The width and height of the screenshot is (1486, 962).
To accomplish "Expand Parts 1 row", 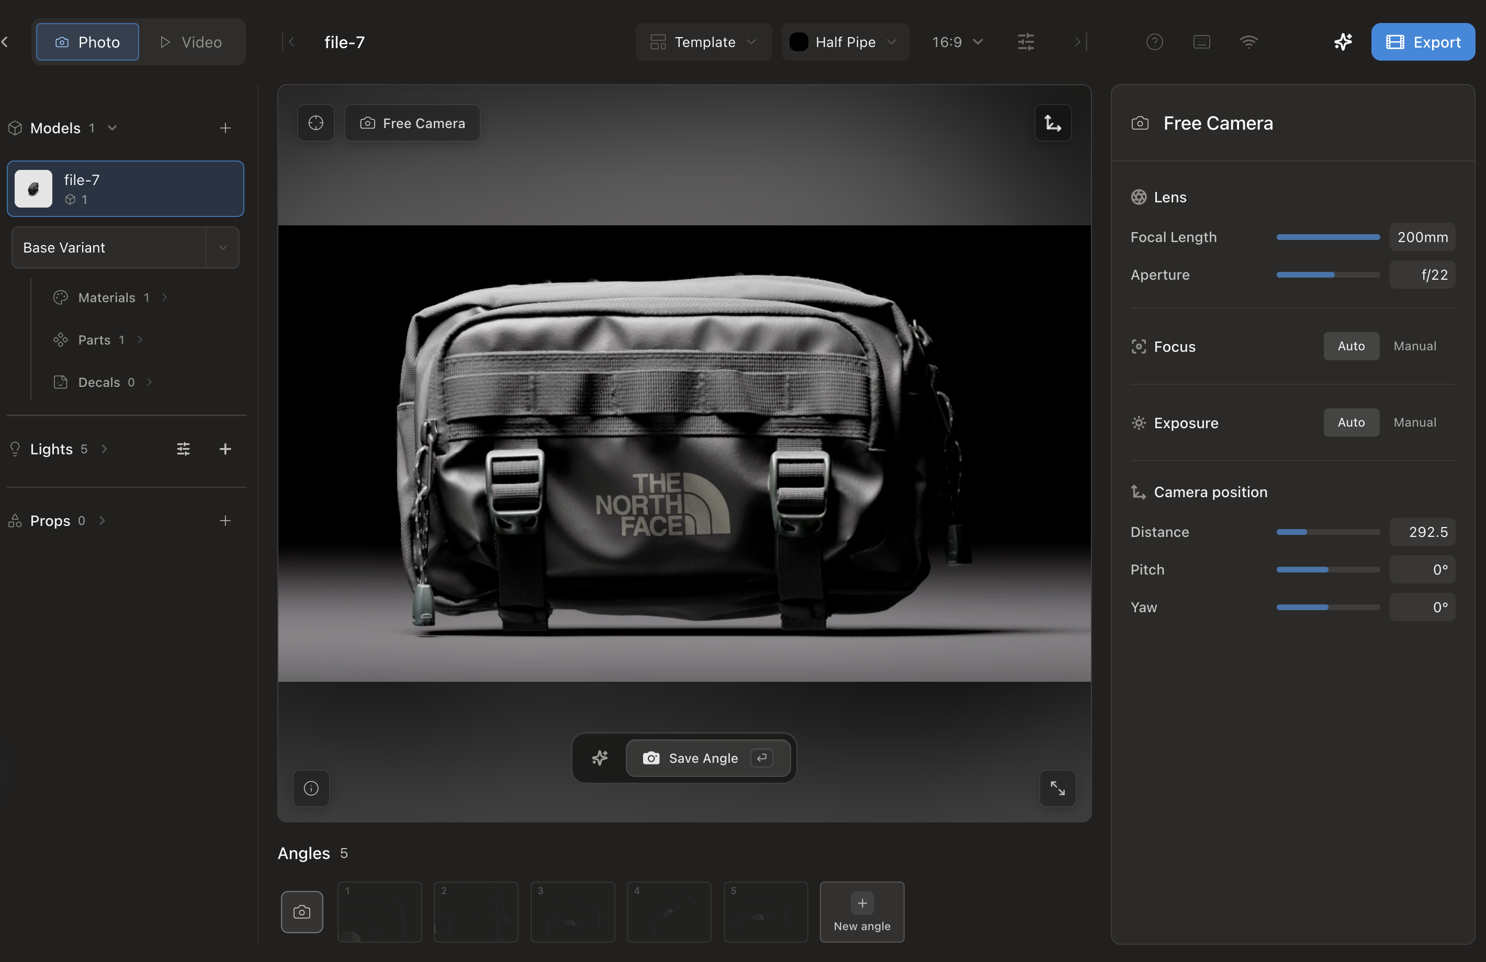I will 97,340.
